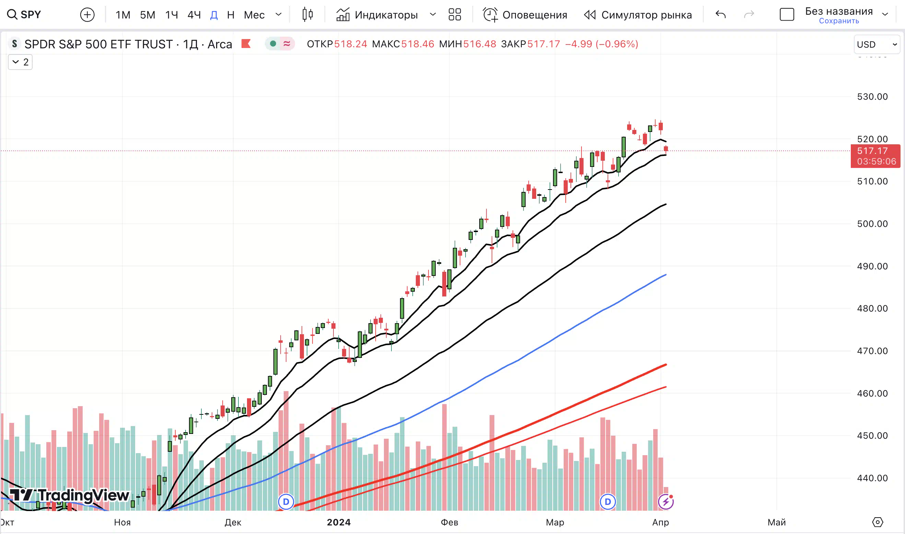Click the Фев label on time axis
Image resolution: width=905 pixels, height=534 pixels.
(449, 522)
